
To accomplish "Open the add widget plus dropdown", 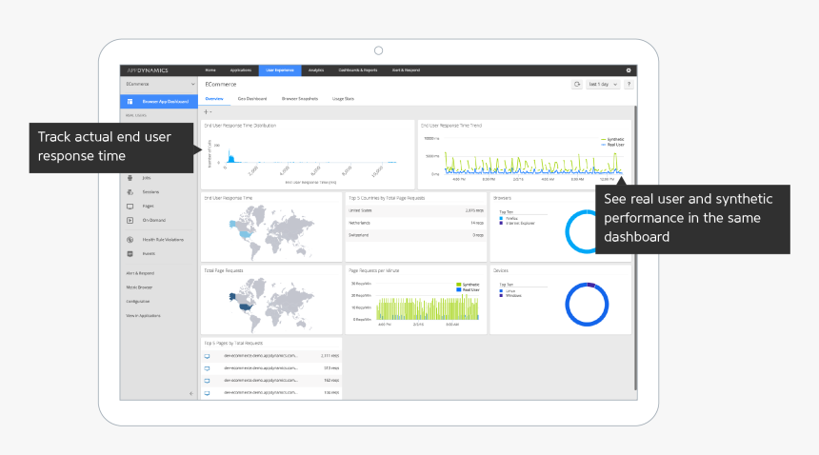I will click(208, 111).
